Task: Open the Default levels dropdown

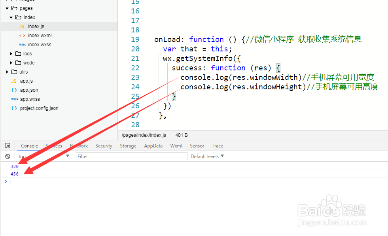Action: 207,156
